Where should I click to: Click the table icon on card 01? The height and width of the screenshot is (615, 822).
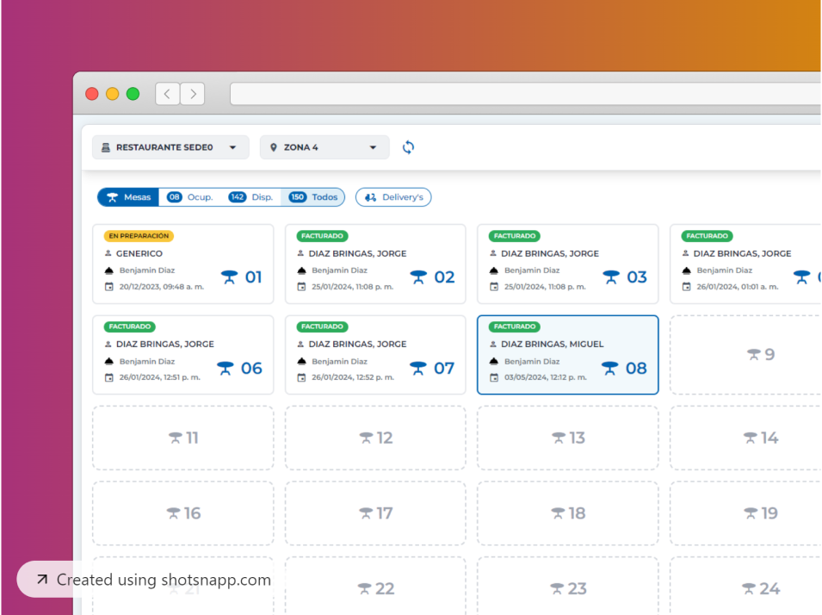(229, 277)
